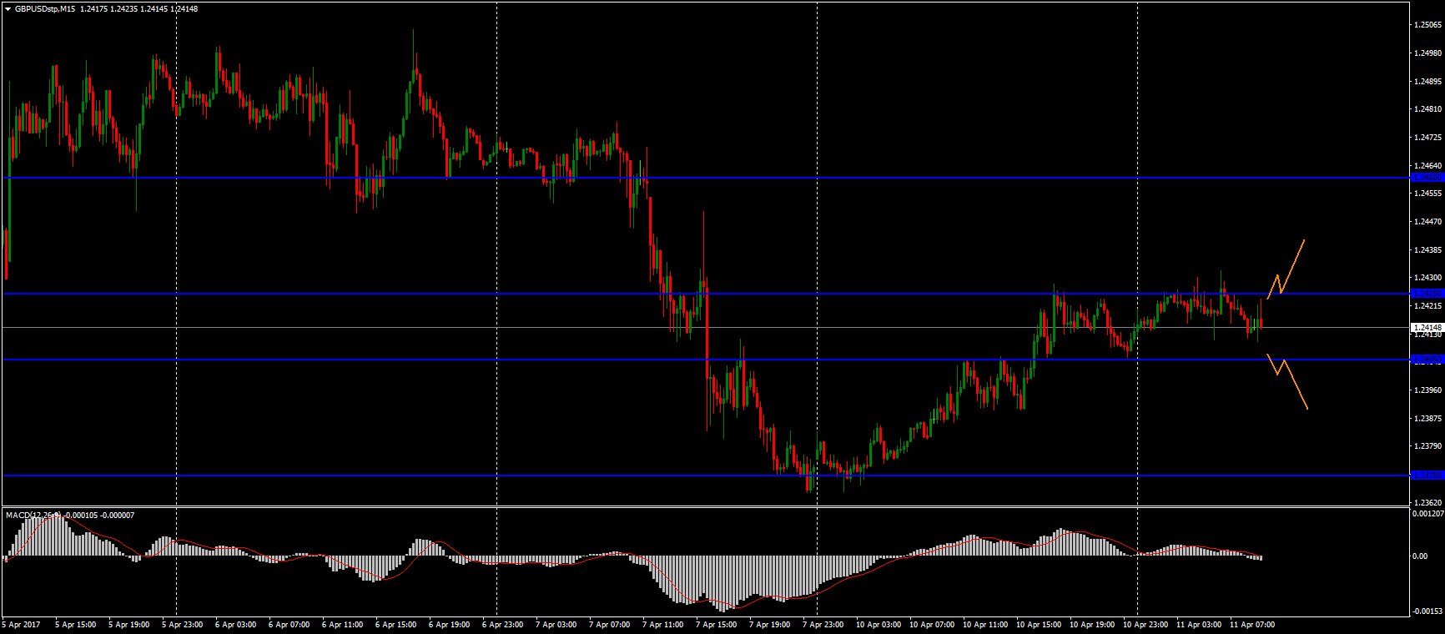Click the 1.24810 price axis label
Screen dimensions: 1445x634
tap(1428, 109)
